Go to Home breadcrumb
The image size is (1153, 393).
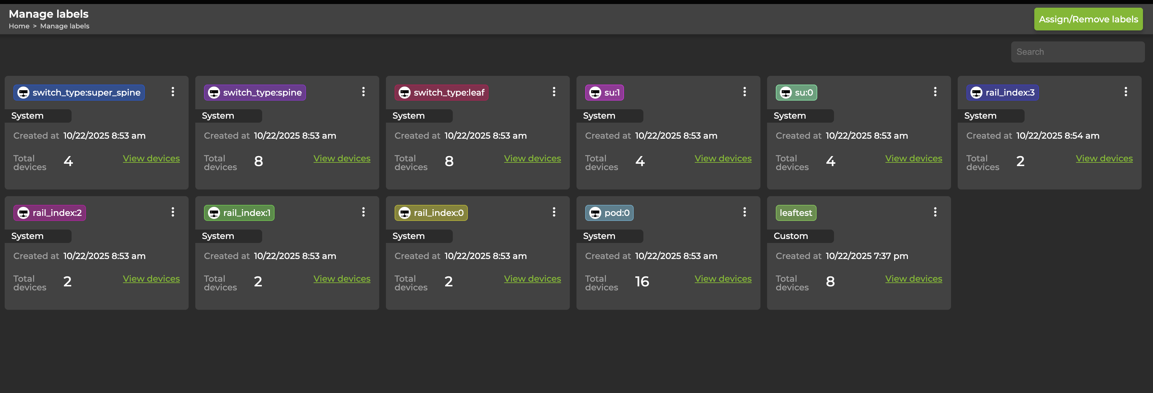(19, 26)
